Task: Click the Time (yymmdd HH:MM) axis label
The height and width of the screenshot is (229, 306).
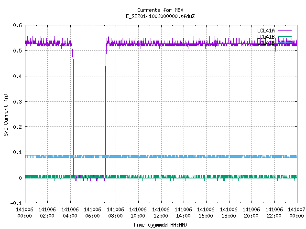Action: tap(160, 225)
